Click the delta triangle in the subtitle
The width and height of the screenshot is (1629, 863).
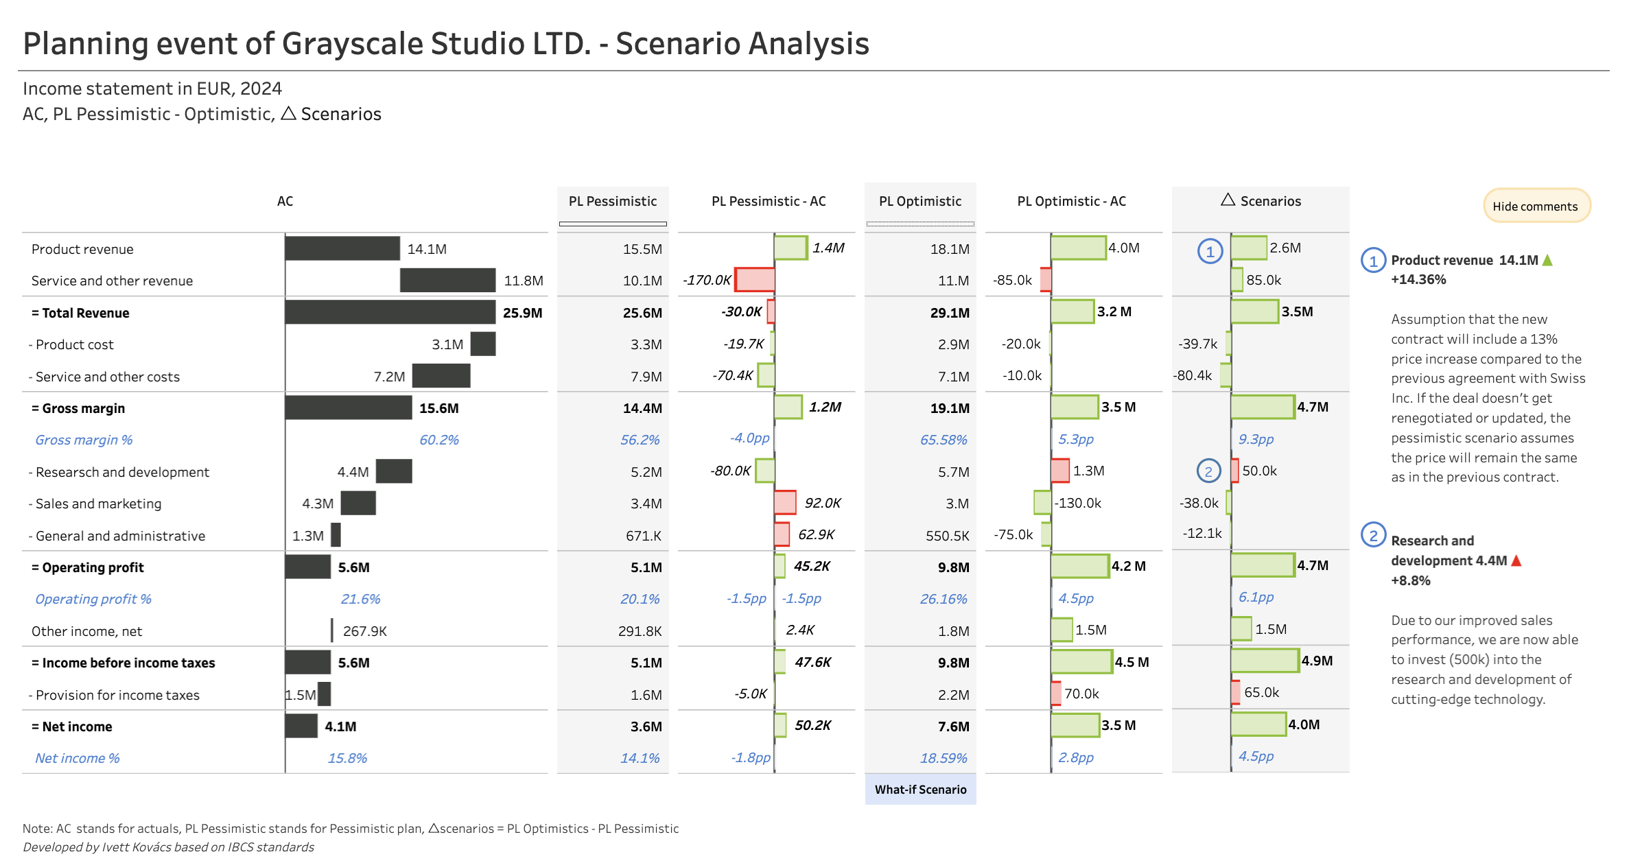(x=289, y=113)
